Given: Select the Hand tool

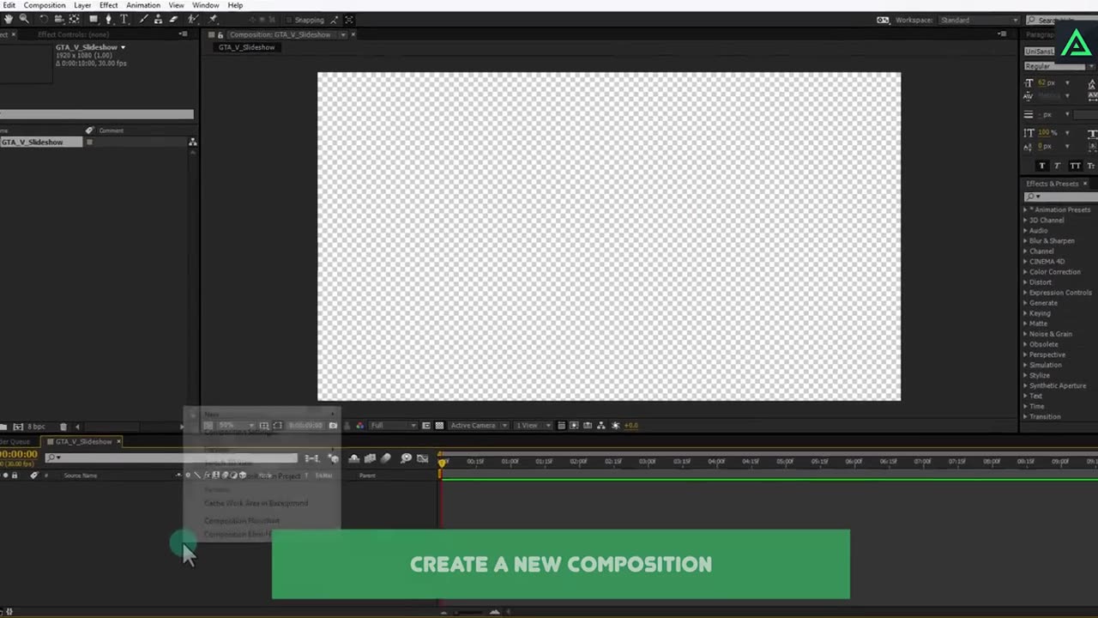Looking at the screenshot, I should coord(9,19).
